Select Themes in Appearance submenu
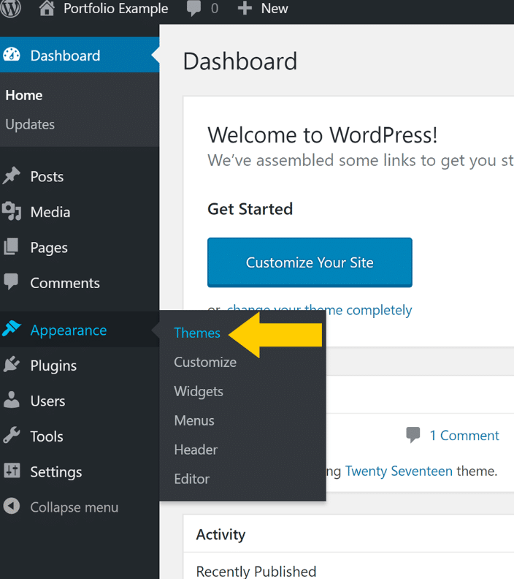Viewport: 514px width, 579px height. click(197, 333)
